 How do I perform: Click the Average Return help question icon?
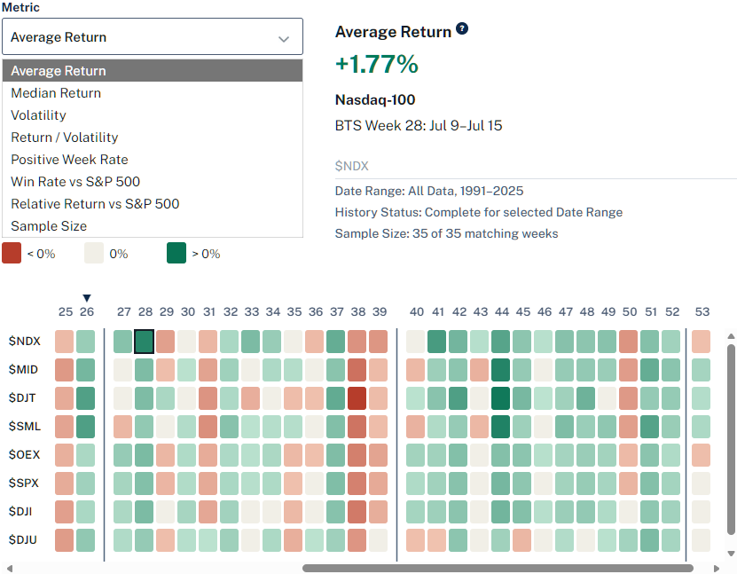462,28
